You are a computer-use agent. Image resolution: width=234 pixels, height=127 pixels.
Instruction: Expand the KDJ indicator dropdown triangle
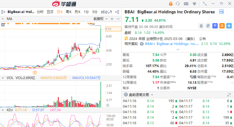click(3, 110)
